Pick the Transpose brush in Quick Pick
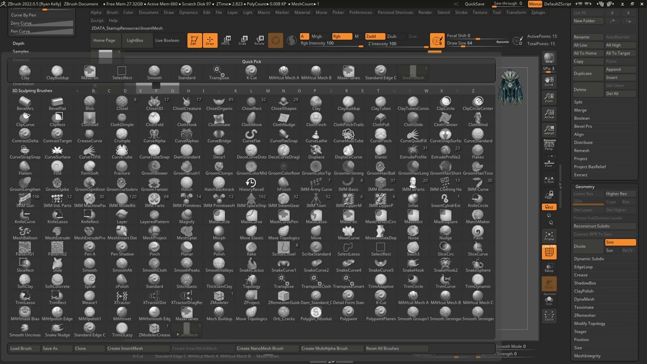Viewport: 647px width, 364px height. 219,73
